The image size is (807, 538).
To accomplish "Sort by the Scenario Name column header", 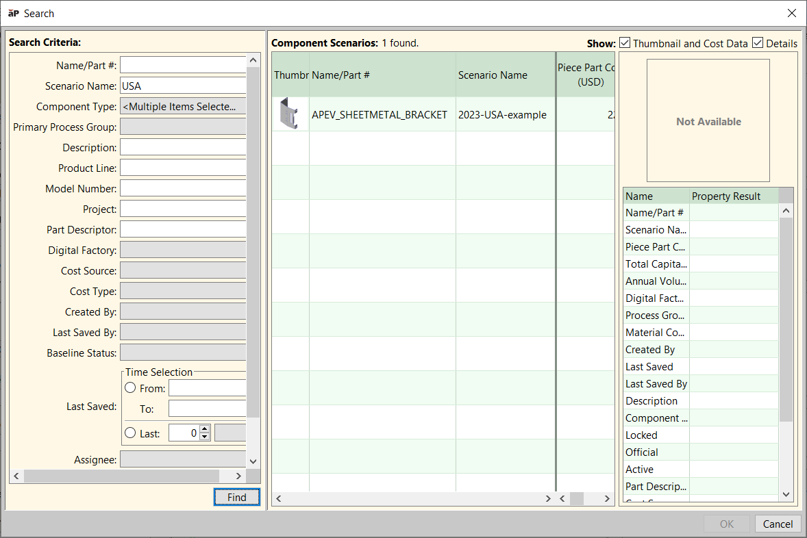I will [493, 75].
